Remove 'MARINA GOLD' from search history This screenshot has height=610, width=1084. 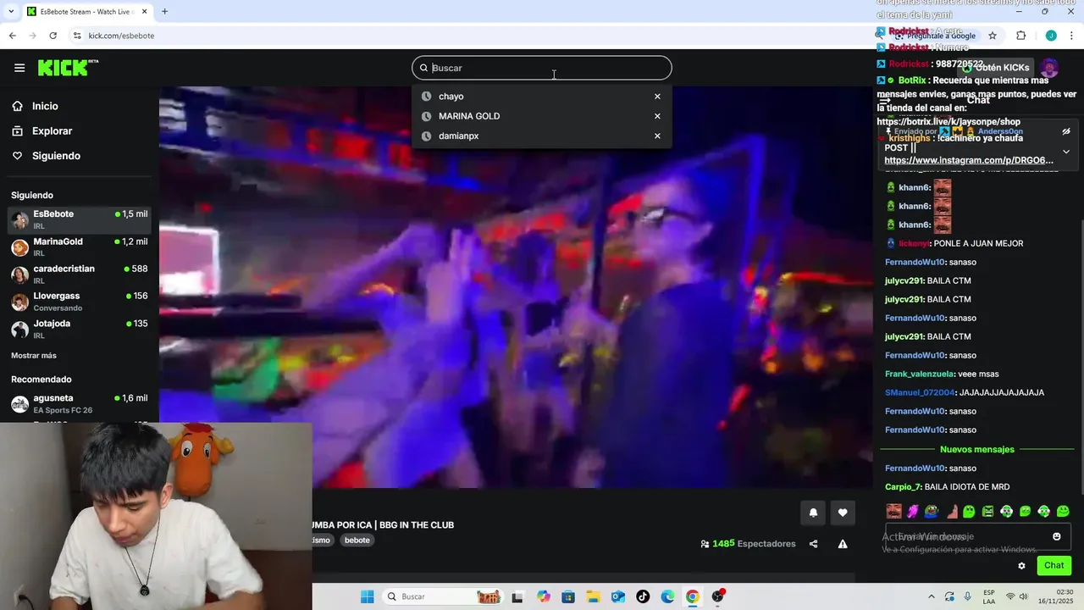point(657,116)
